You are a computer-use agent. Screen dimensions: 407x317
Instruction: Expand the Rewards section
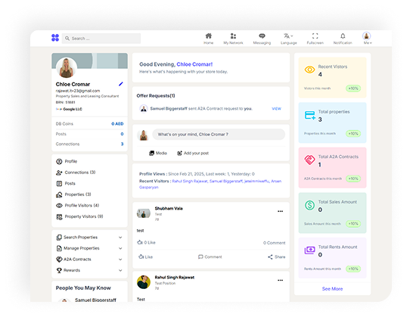(89, 270)
